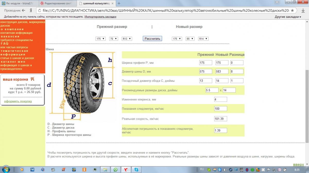Click the downloads arrow icon in toolbar

pyautogui.click(x=303, y=11)
